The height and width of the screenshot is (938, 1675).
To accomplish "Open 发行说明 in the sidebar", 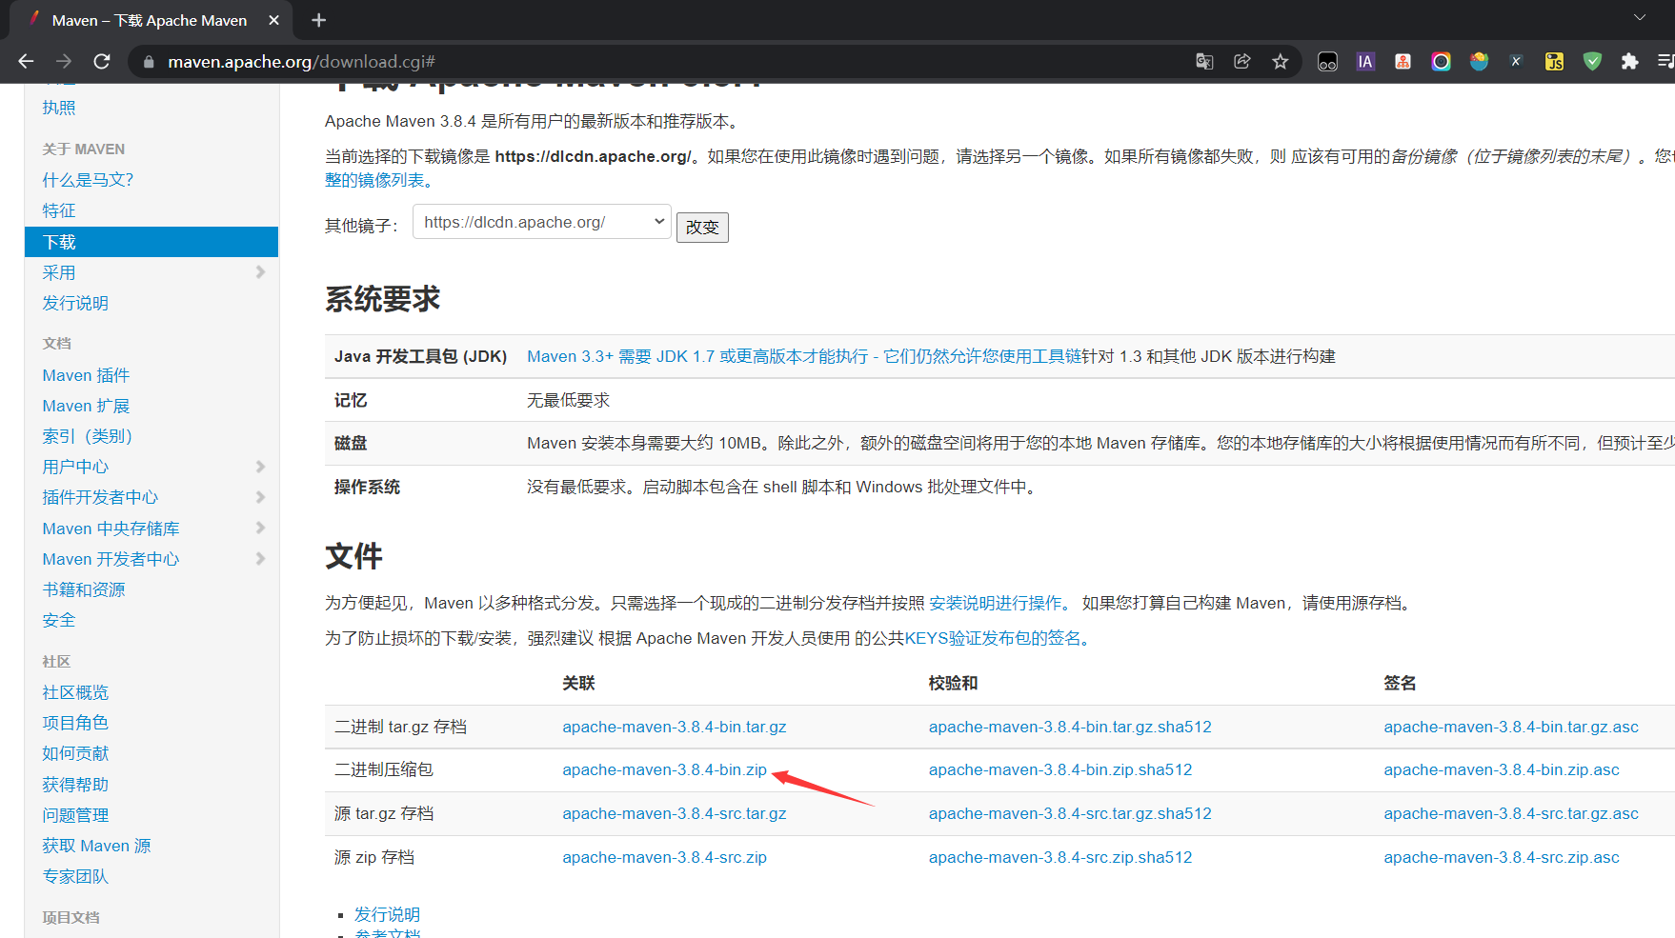I will (x=75, y=303).
